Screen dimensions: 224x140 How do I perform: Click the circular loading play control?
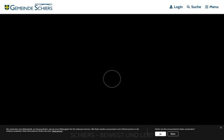(112, 79)
